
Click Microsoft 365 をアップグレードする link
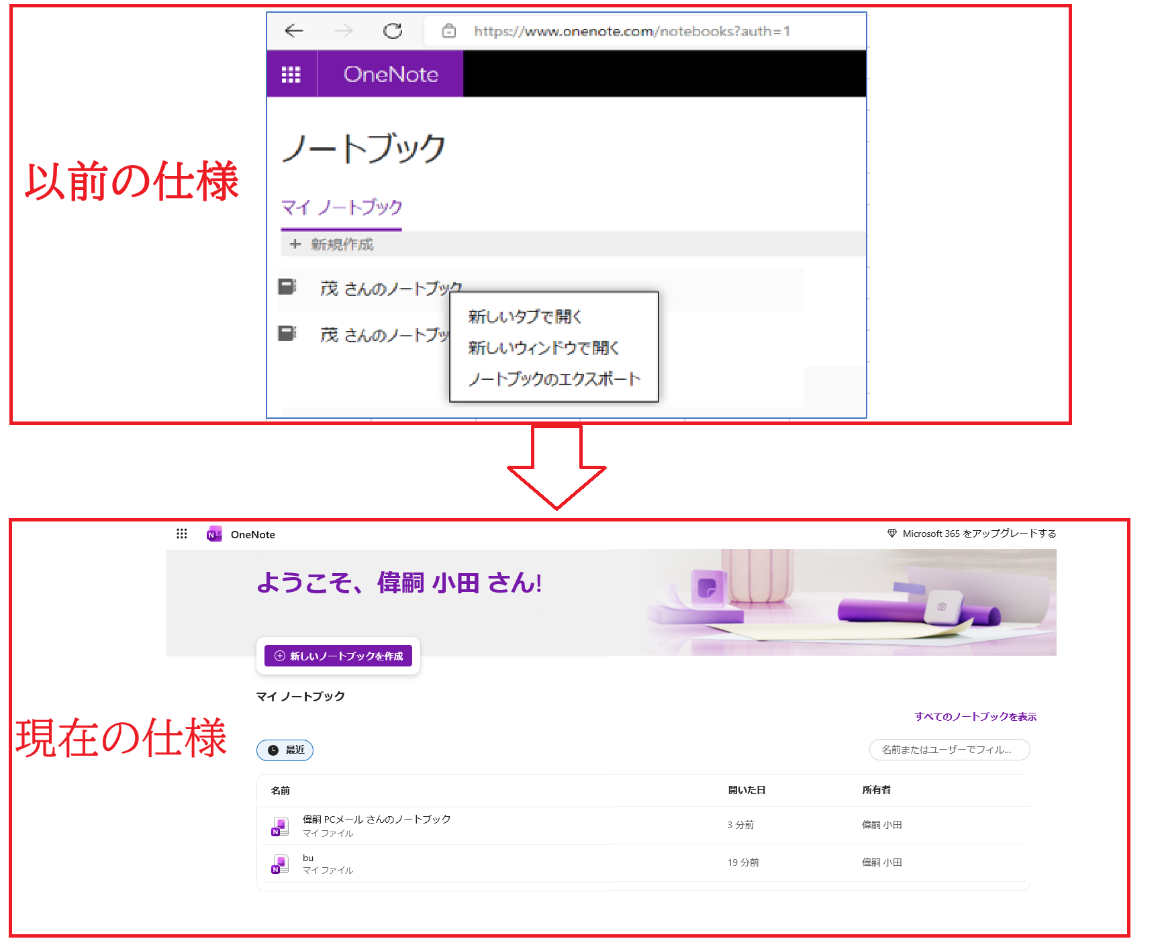point(979,534)
